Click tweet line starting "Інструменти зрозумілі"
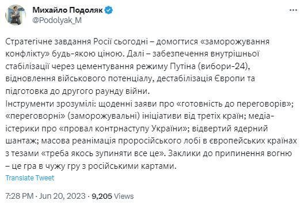 pyautogui.click(x=150, y=104)
